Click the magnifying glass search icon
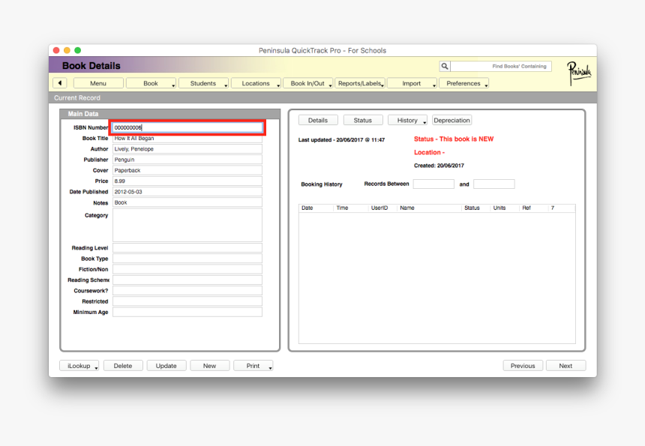The height and width of the screenshot is (446, 645). [445, 66]
